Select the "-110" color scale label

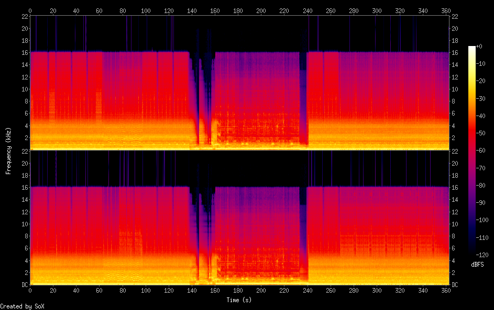(482, 237)
